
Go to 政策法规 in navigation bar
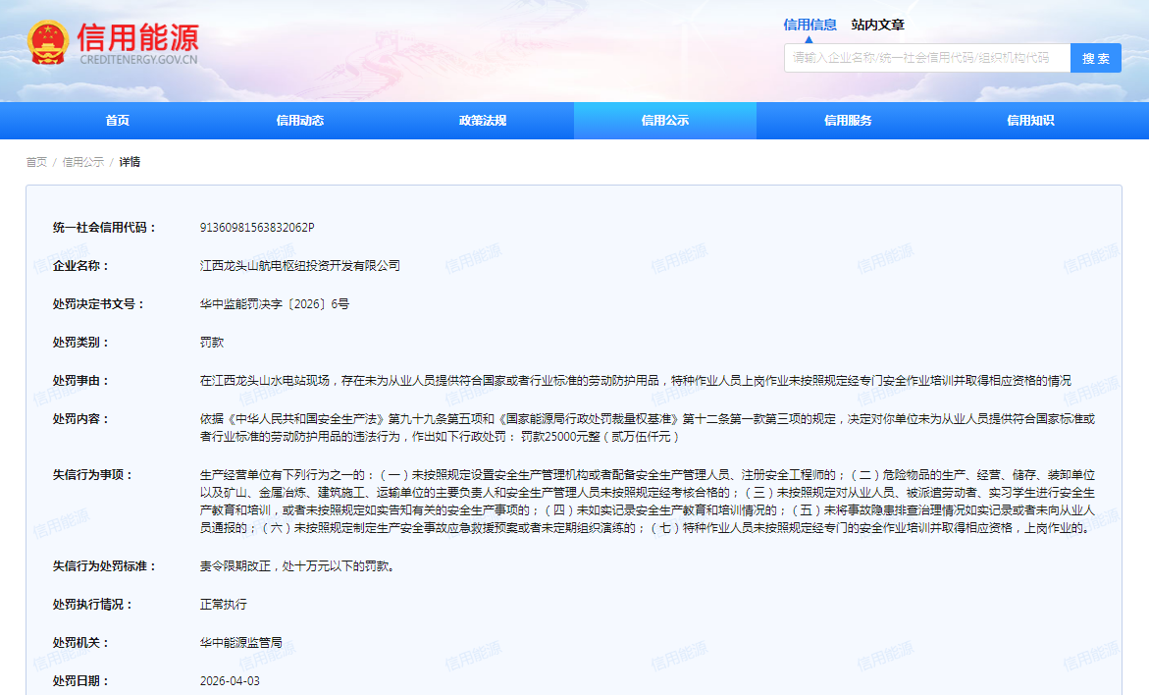click(x=483, y=121)
